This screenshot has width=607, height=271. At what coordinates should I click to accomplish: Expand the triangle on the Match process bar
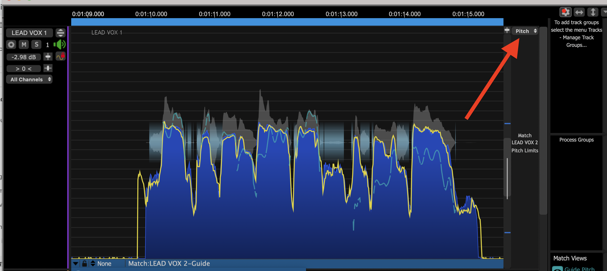[x=75, y=264]
